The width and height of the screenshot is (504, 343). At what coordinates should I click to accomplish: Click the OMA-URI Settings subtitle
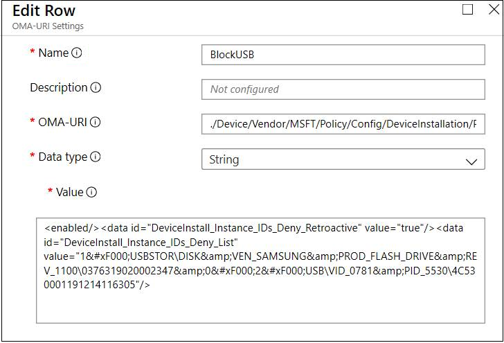(48, 26)
